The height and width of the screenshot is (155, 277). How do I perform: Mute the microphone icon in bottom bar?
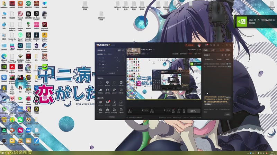tap(129, 110)
